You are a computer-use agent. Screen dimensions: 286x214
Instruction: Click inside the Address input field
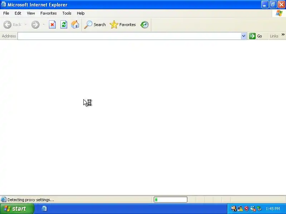point(129,36)
